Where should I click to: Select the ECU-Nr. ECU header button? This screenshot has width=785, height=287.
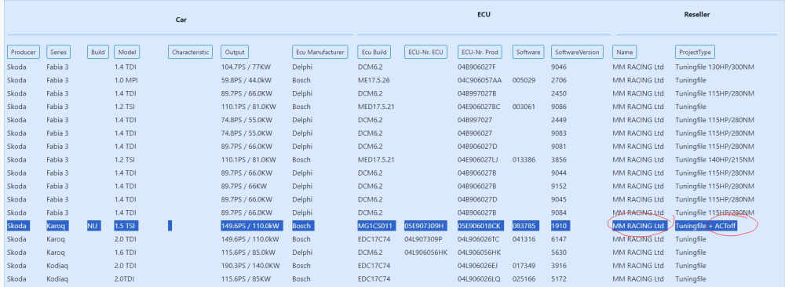point(425,52)
